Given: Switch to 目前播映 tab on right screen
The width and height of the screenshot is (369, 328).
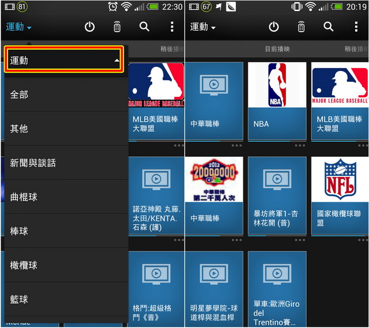Looking at the screenshot, I should coord(277,49).
